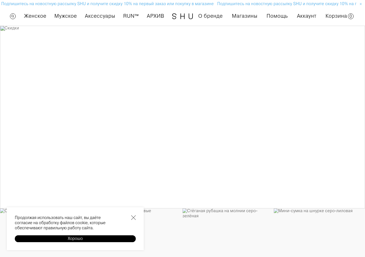Click the SHU logo
The width and height of the screenshot is (365, 257).
182,17
